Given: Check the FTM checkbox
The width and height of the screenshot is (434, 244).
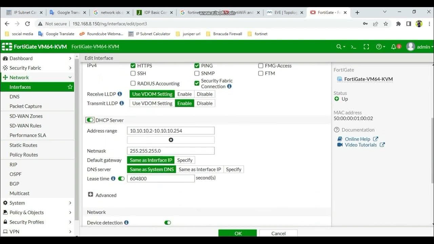Looking at the screenshot, I should click(261, 73).
